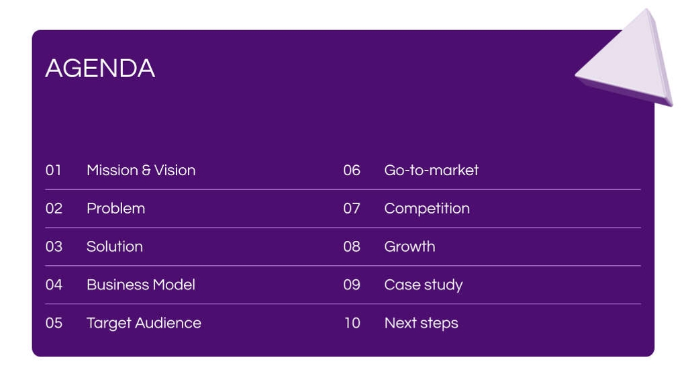
Task: Click the number 05 label
Action: pos(54,323)
